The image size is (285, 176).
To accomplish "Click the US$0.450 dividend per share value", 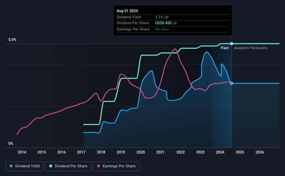I will 163,23.
